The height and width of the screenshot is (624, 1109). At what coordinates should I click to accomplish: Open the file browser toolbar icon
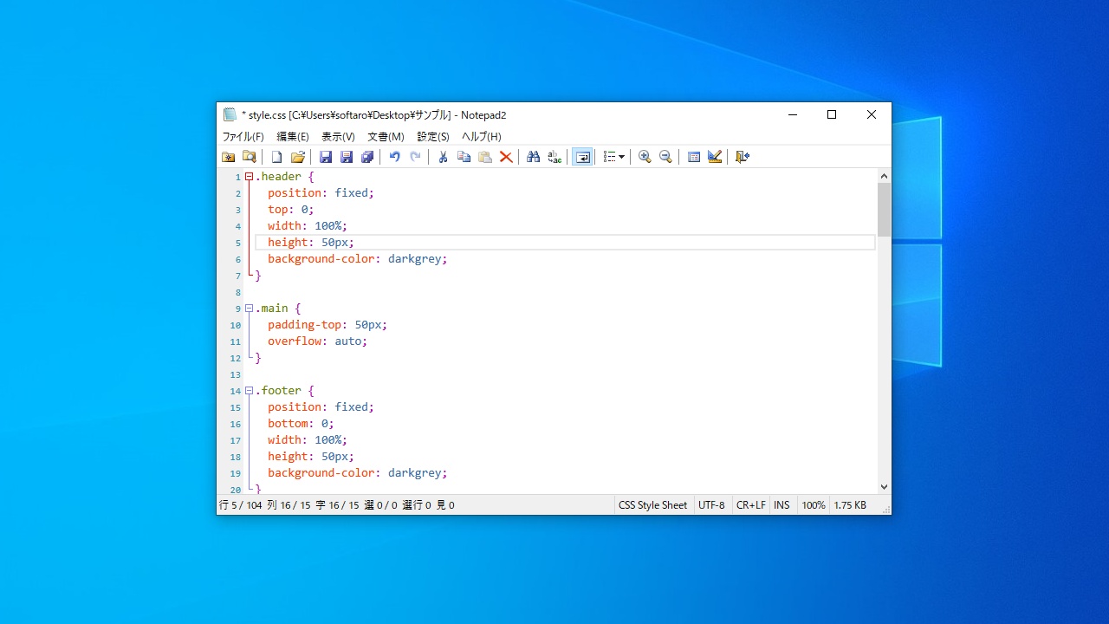pyautogui.click(x=250, y=157)
